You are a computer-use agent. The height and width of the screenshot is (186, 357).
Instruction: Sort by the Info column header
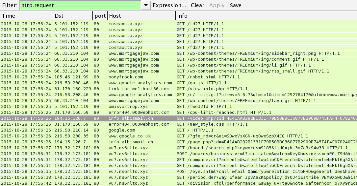[x=266, y=16]
